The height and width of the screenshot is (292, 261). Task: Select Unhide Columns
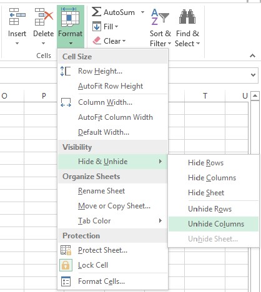(214, 224)
